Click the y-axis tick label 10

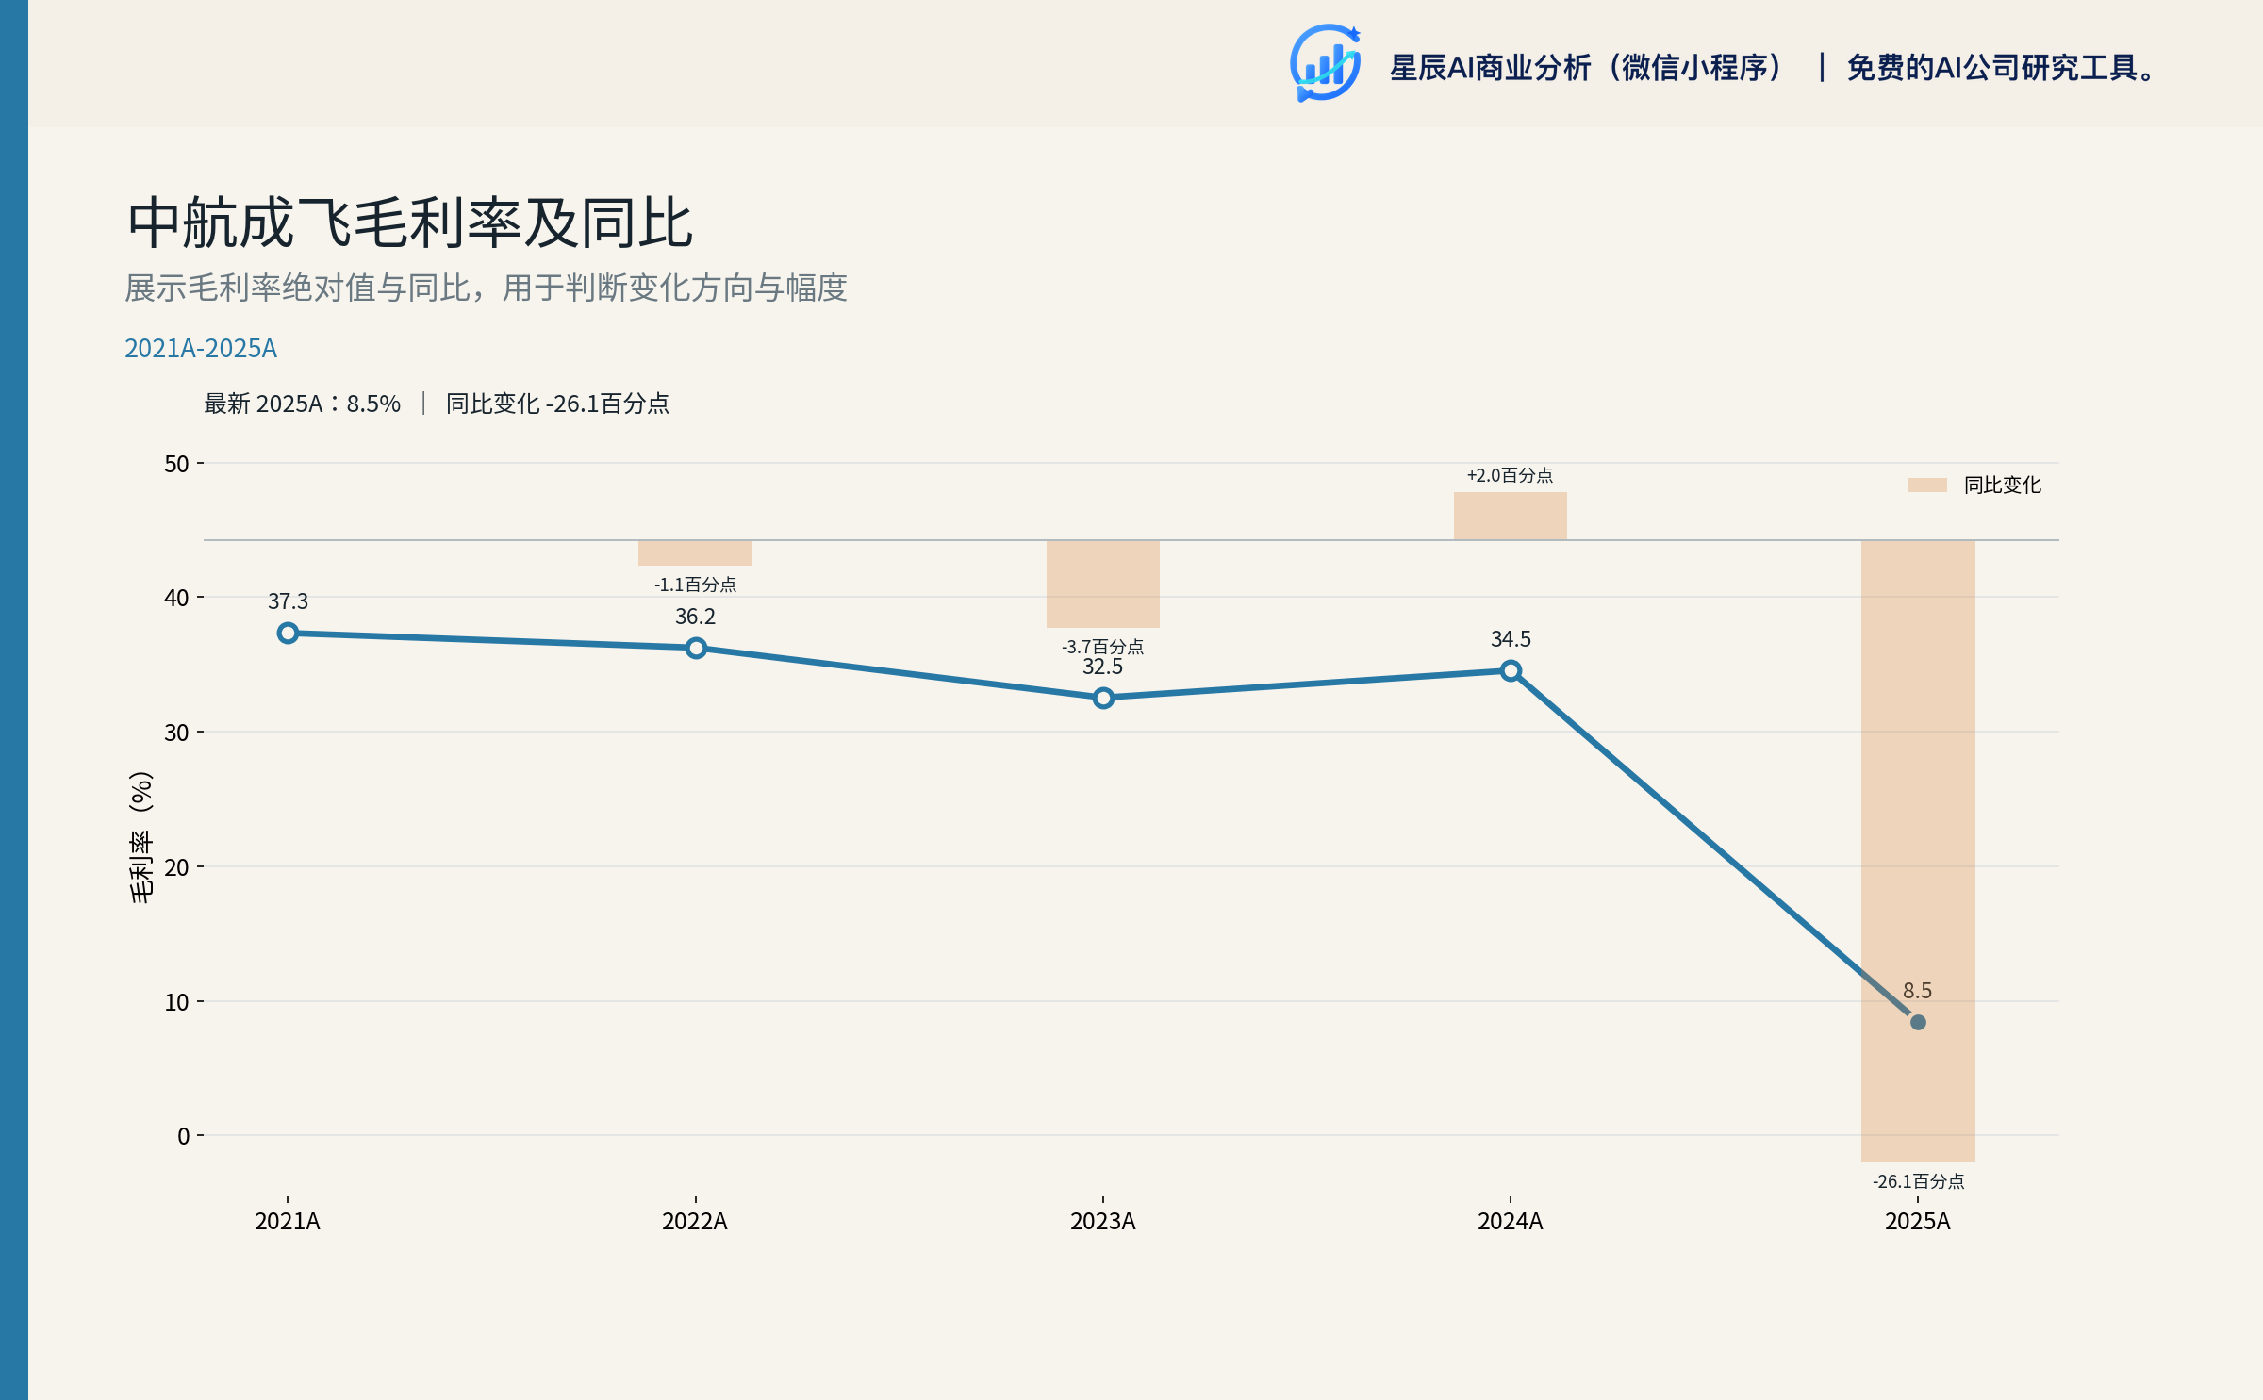[x=177, y=1002]
